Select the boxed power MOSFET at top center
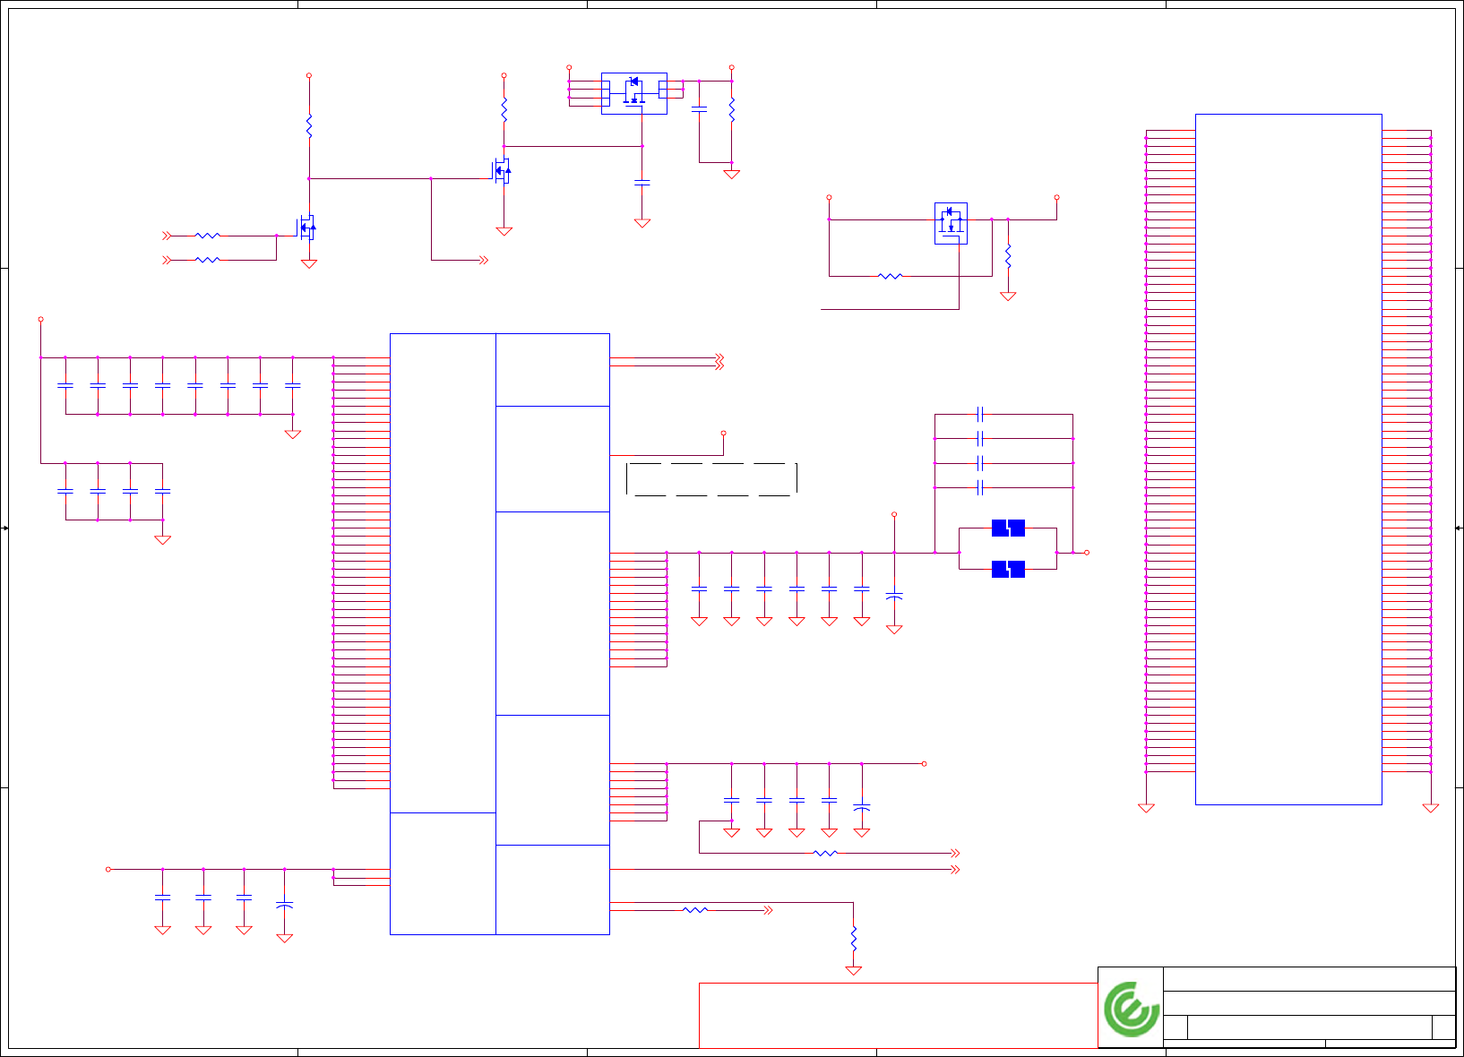Image resolution: width=1464 pixels, height=1057 pixels. tap(634, 93)
